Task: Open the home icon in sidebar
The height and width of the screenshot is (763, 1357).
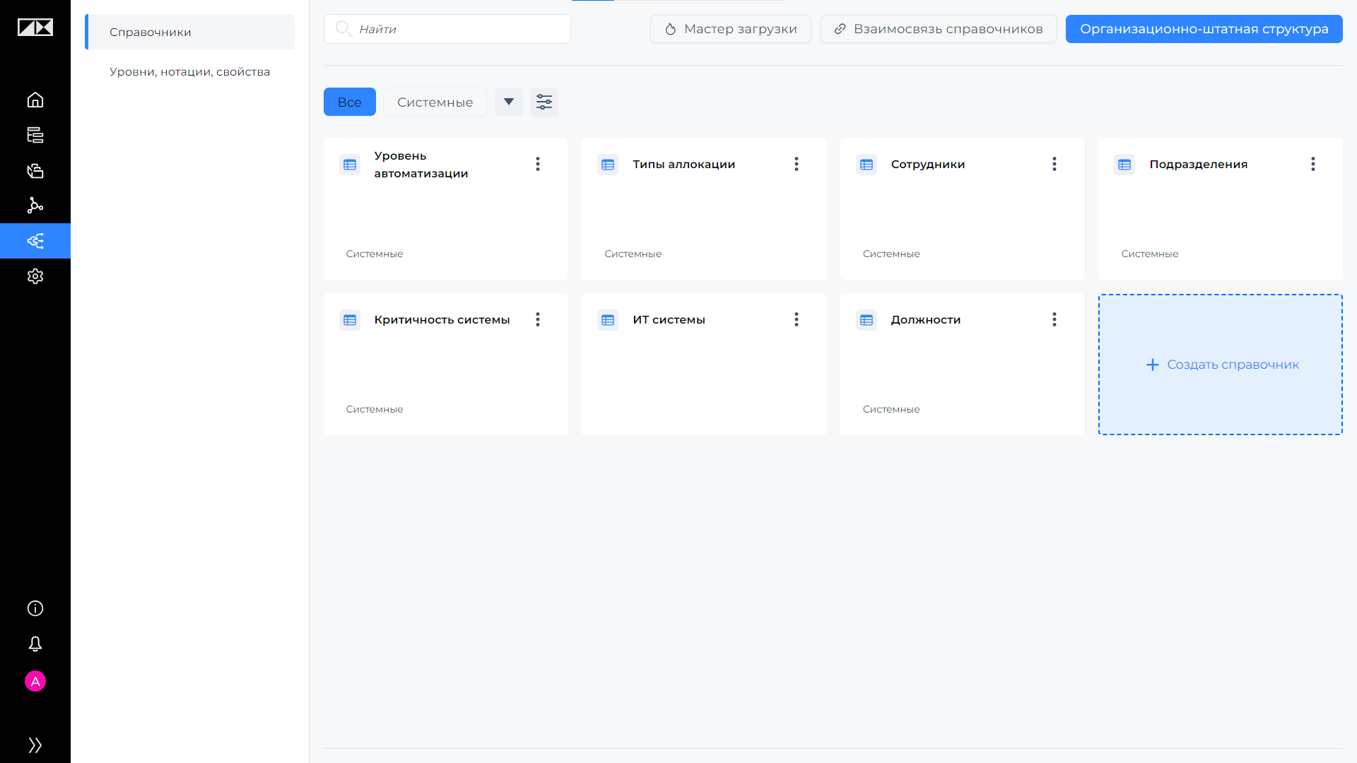Action: (x=35, y=100)
